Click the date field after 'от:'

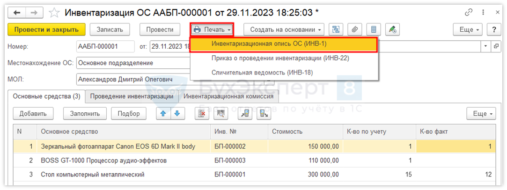pos(170,46)
